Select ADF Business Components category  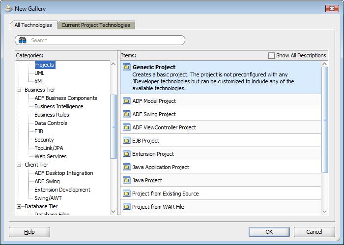[66, 98]
